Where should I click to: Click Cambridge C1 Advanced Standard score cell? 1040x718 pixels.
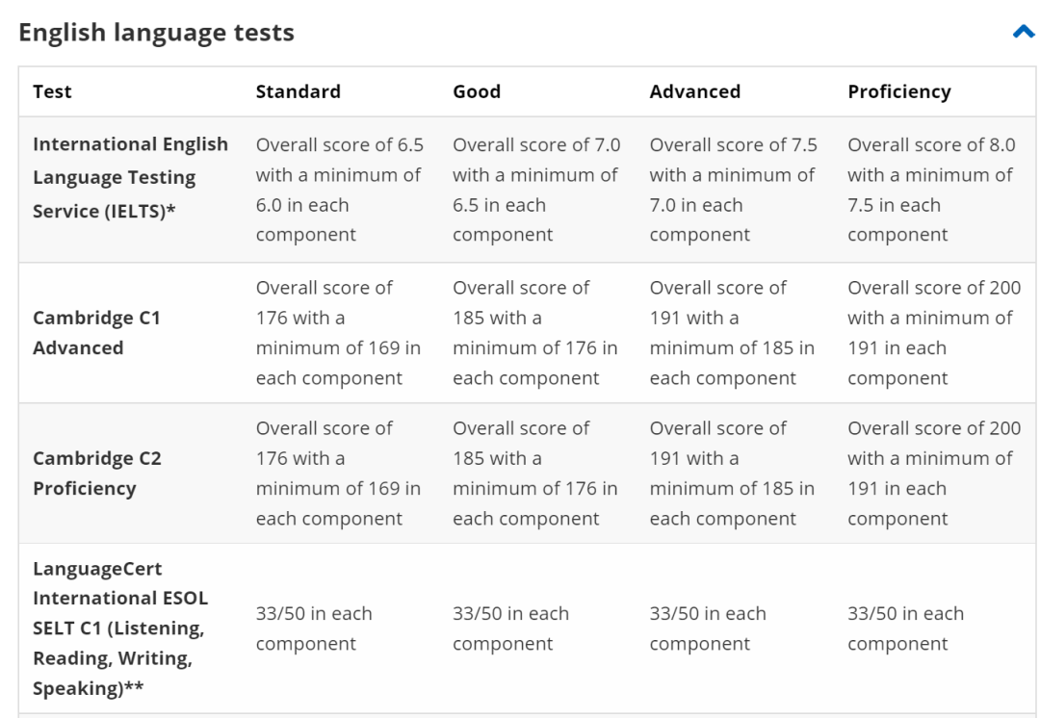pyautogui.click(x=338, y=333)
